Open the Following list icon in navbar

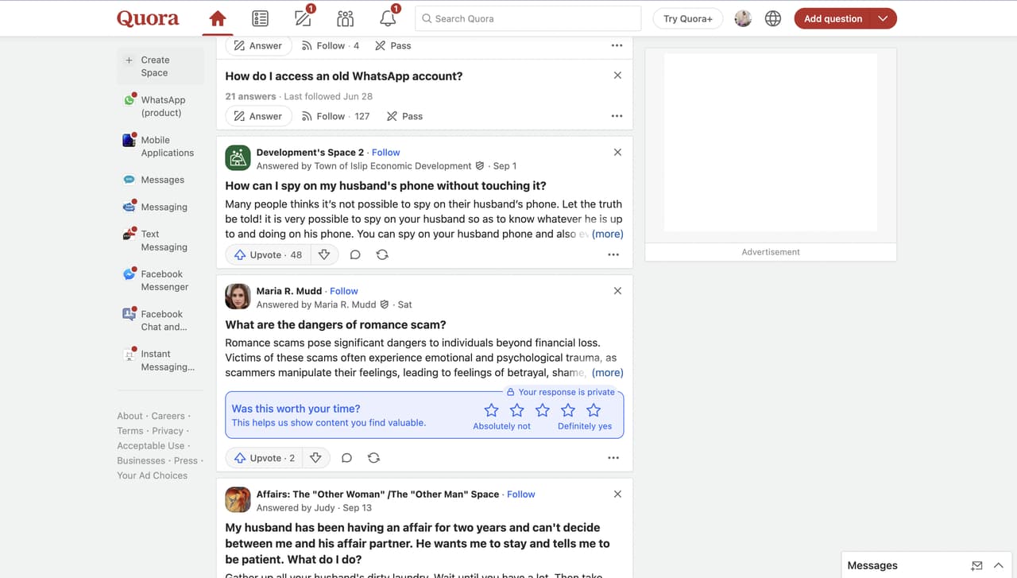point(260,18)
